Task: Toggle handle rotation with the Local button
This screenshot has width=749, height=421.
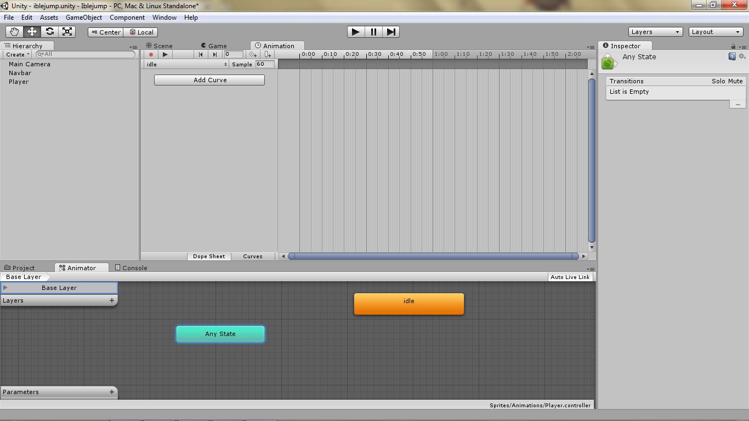Action: tap(141, 32)
